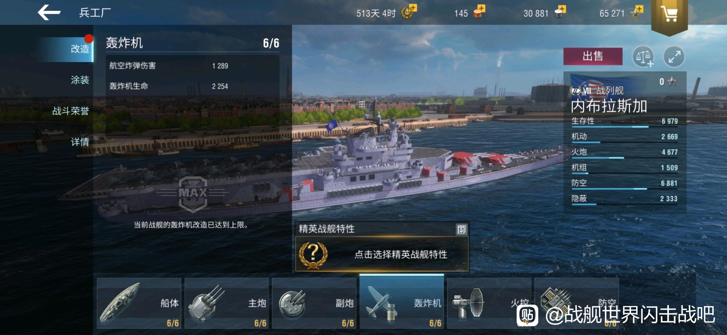Viewport: 727px width, 335px height.
Task: Go back using the white arrow icon
Action: 49,13
